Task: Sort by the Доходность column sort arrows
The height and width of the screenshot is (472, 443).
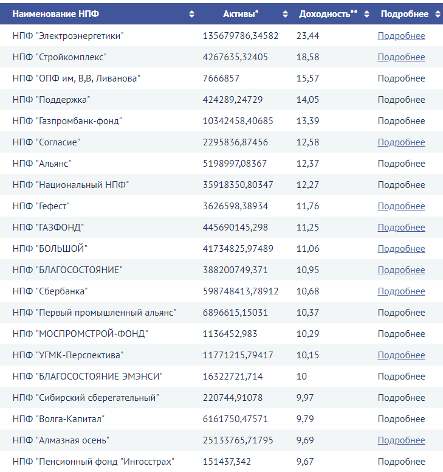Action: click(366, 14)
